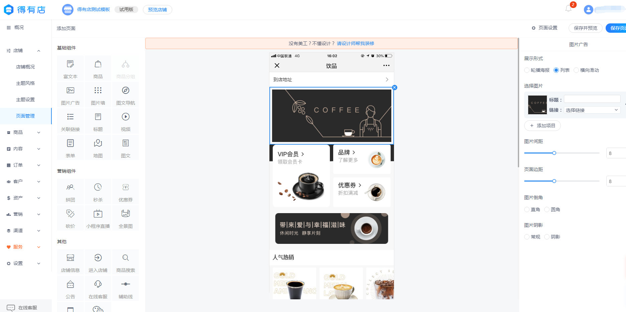Remove the selected coffee banner with the blue X

tap(395, 88)
